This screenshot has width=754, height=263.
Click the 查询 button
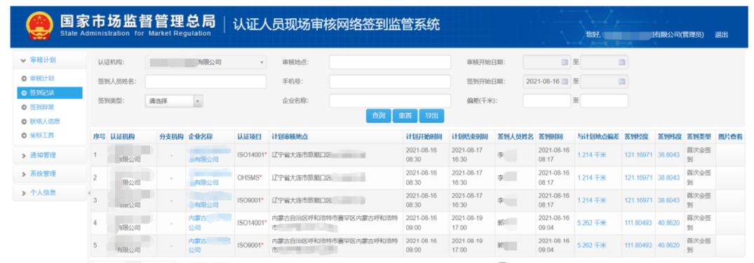click(x=379, y=116)
